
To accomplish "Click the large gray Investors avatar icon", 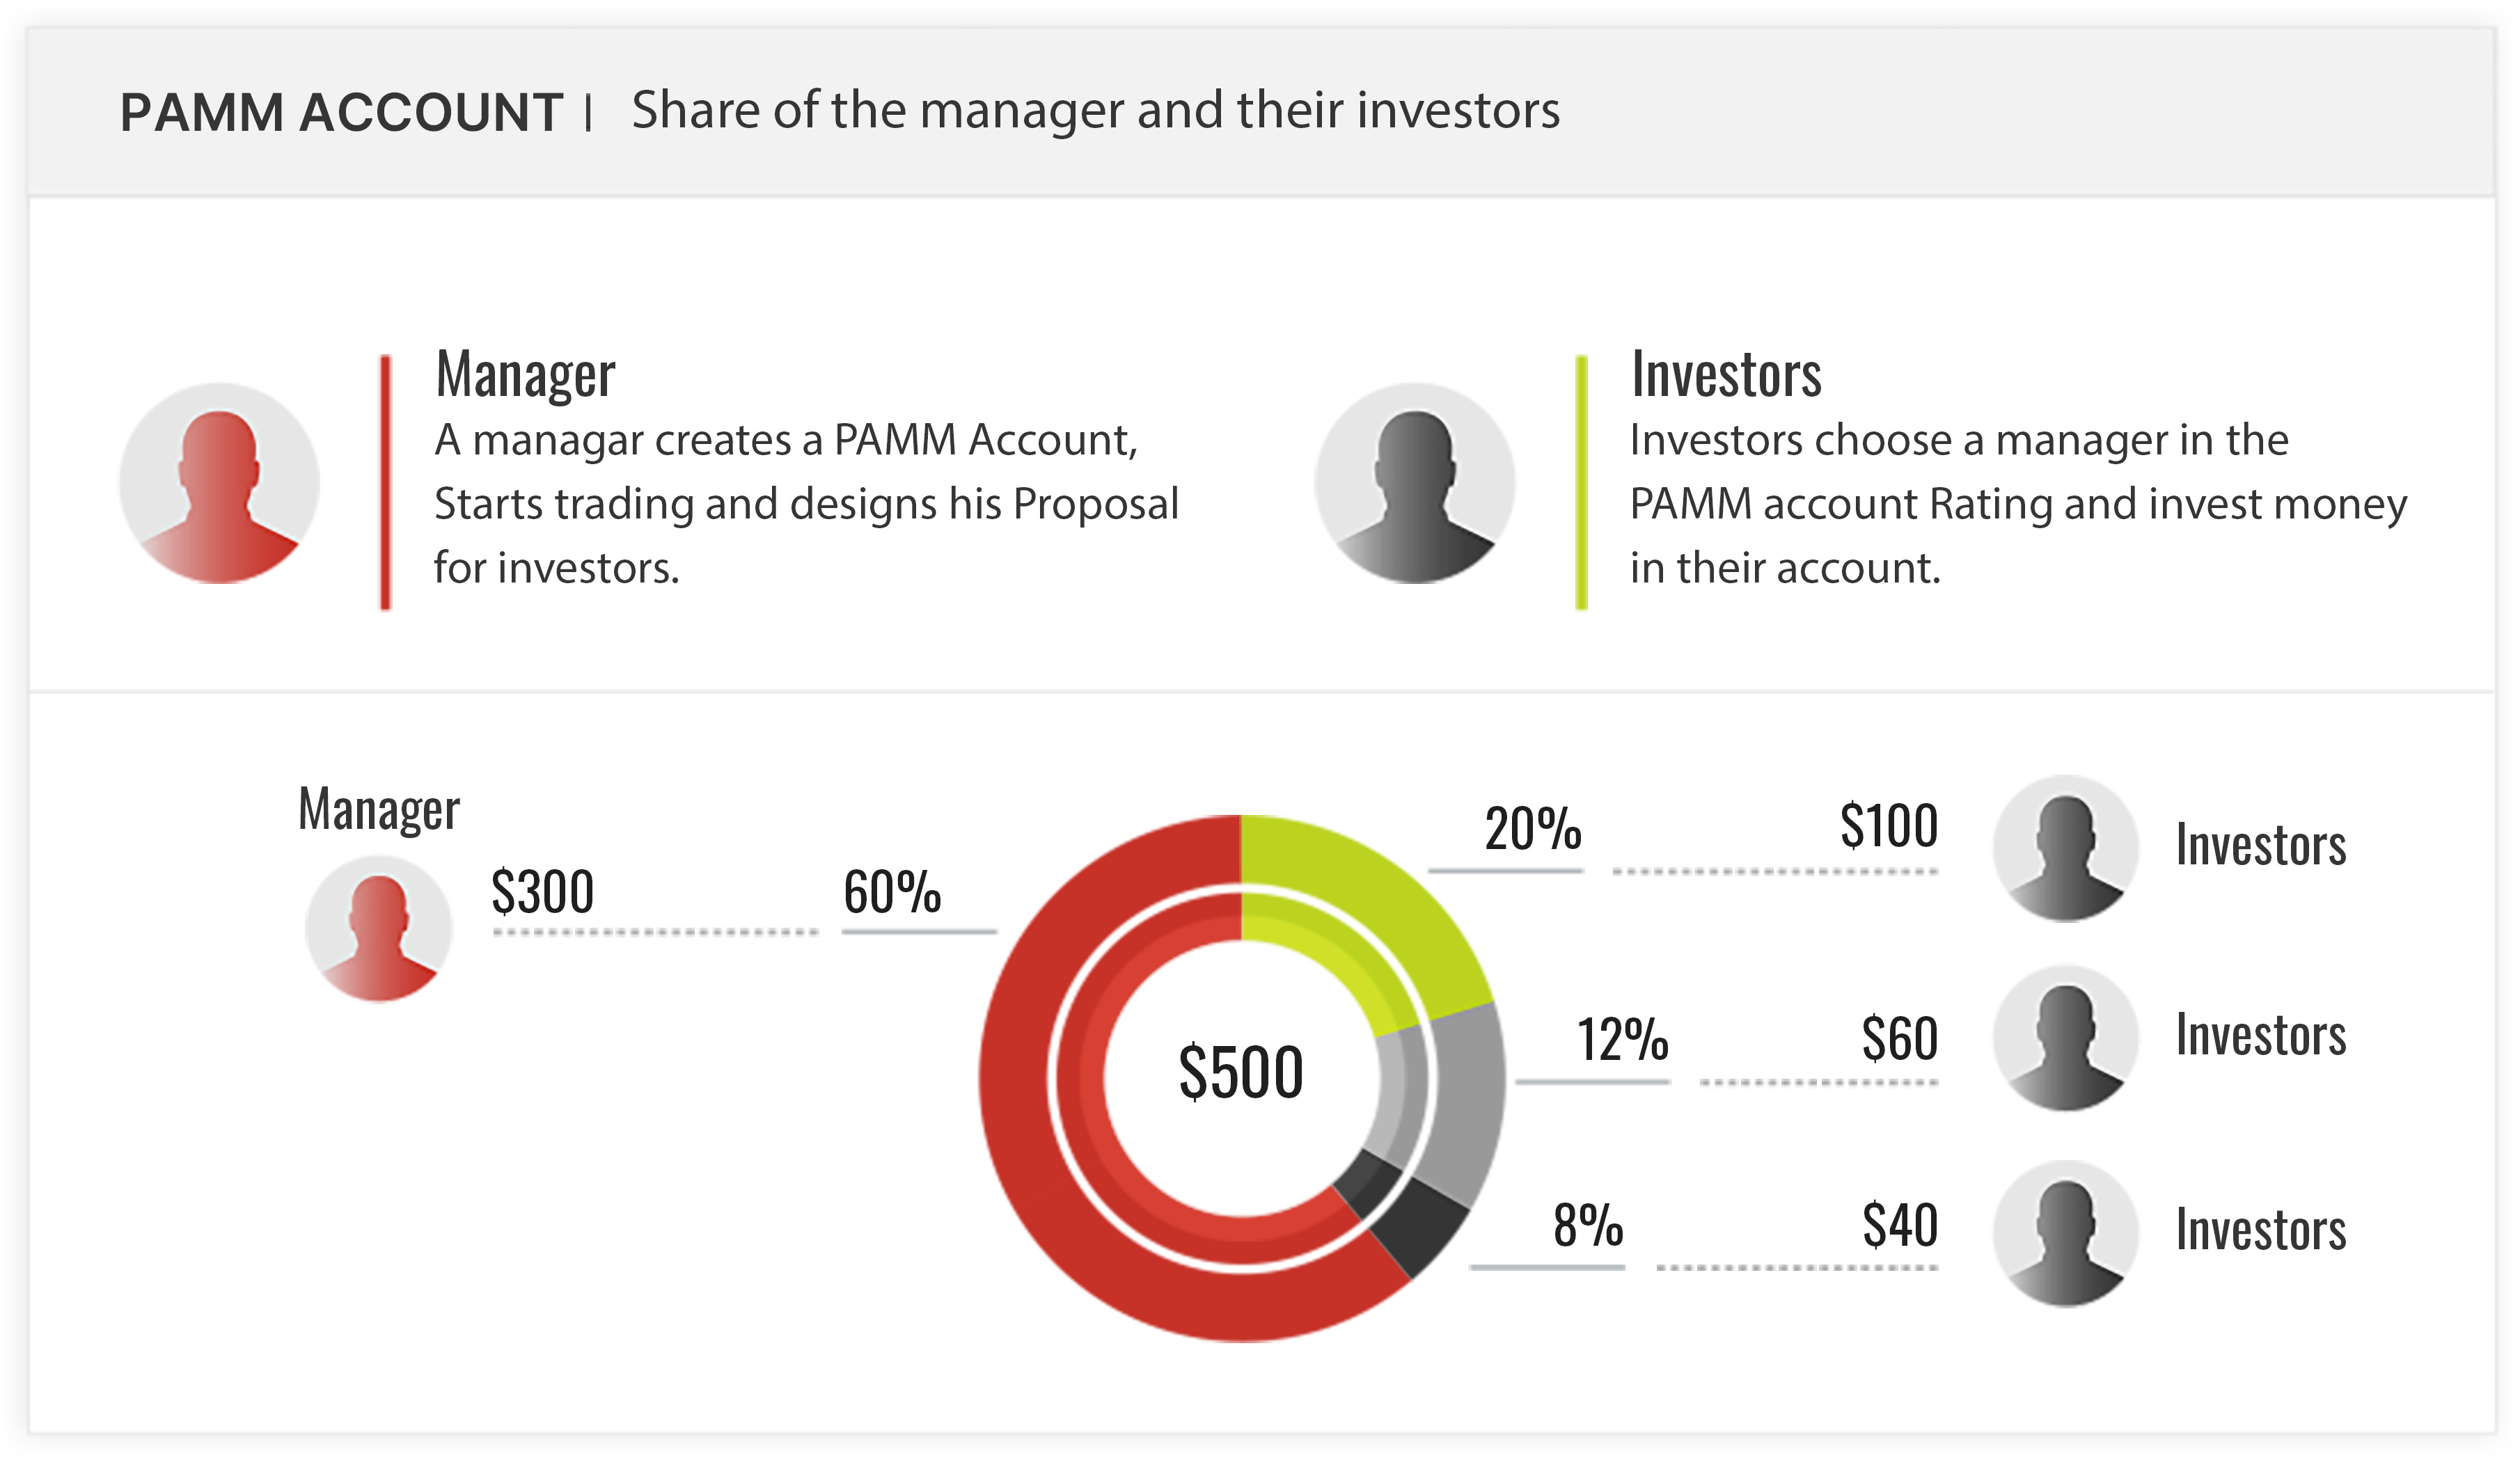I will click(x=1414, y=483).
